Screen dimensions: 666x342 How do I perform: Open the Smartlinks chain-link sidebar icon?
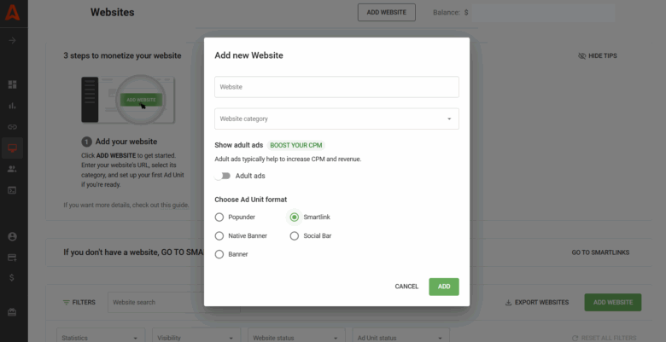coord(13,127)
